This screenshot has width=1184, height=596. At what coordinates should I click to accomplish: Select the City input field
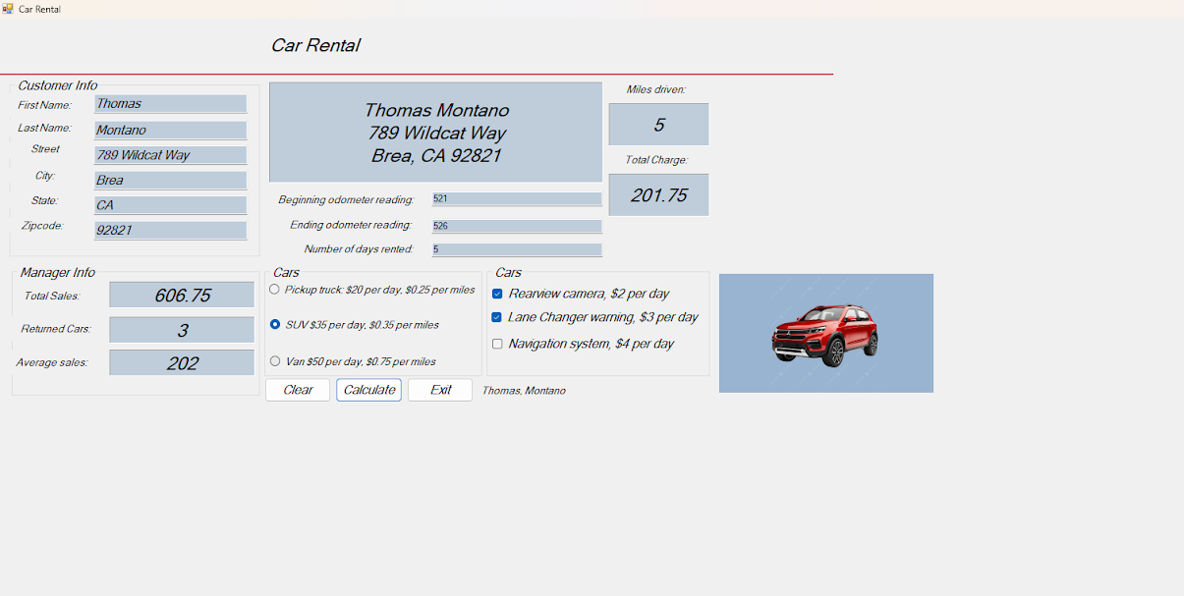[170, 181]
